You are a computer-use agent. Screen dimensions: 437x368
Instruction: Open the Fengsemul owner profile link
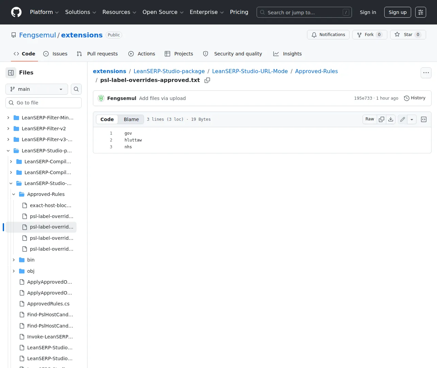point(37,35)
